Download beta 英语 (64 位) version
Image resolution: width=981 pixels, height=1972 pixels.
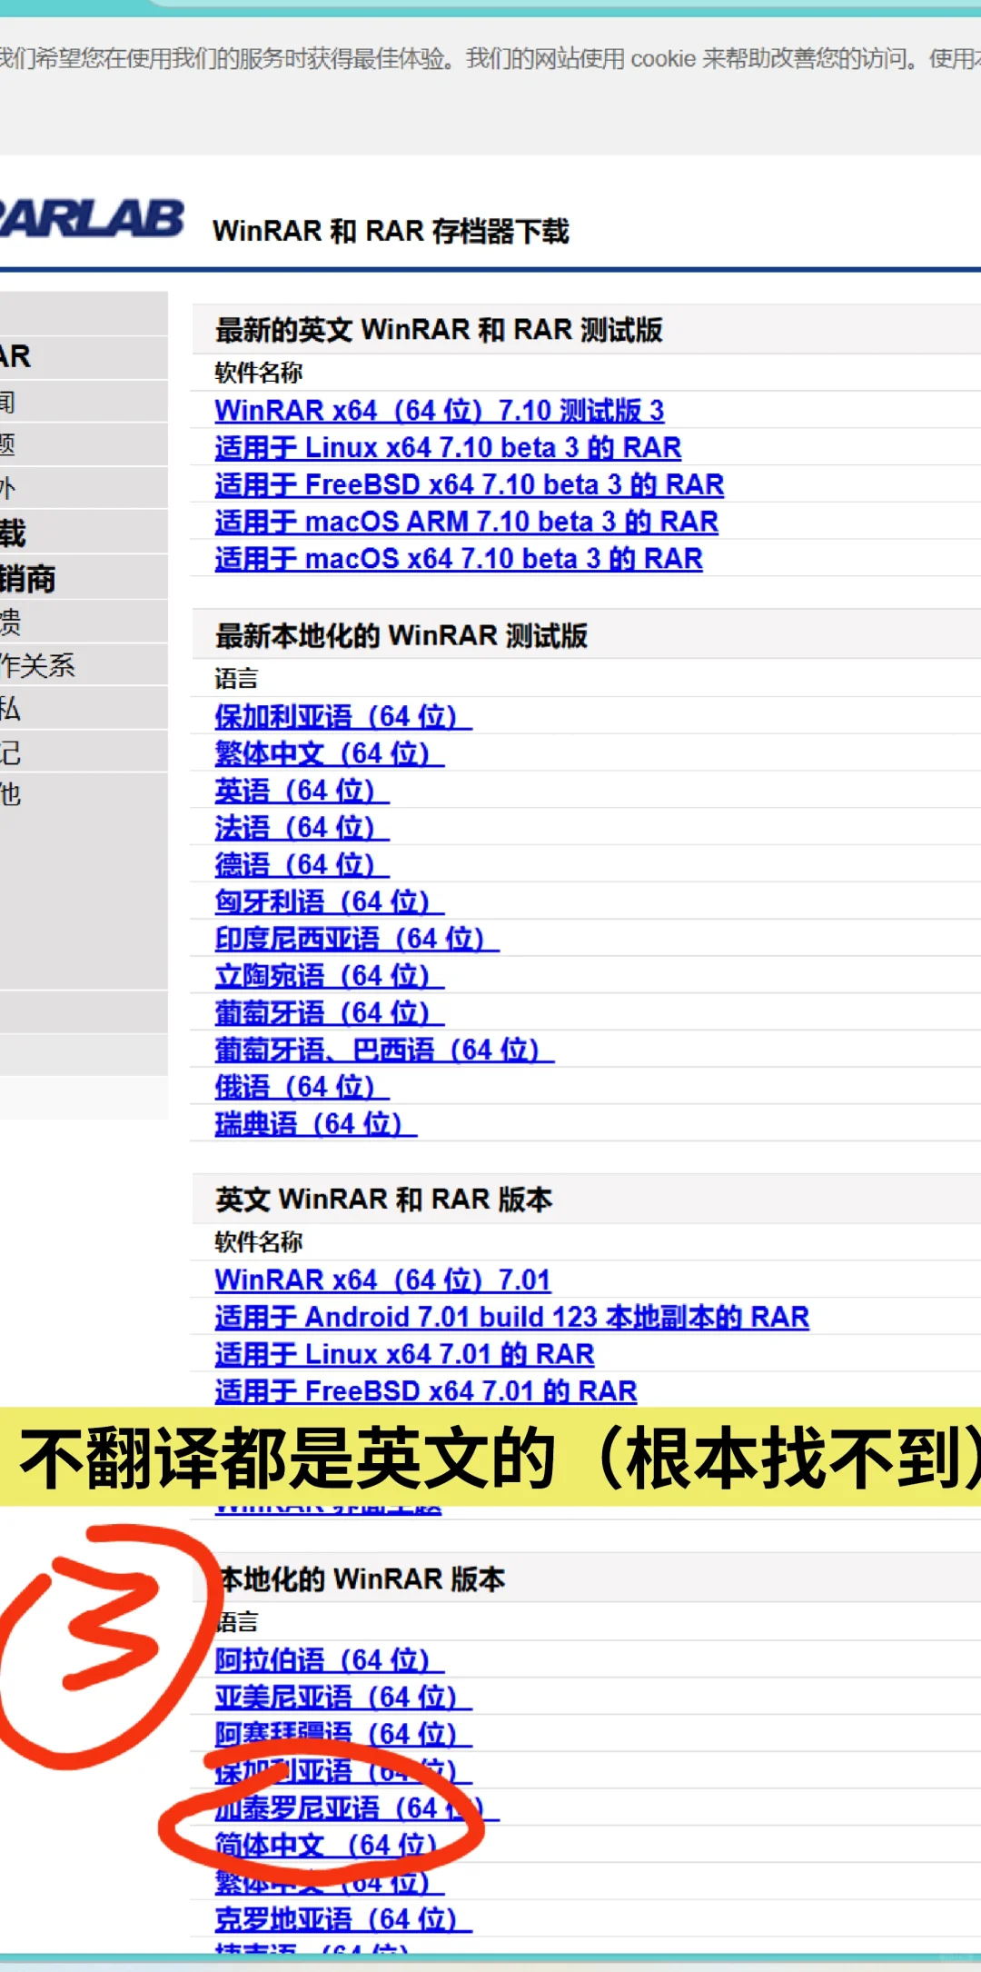(302, 792)
